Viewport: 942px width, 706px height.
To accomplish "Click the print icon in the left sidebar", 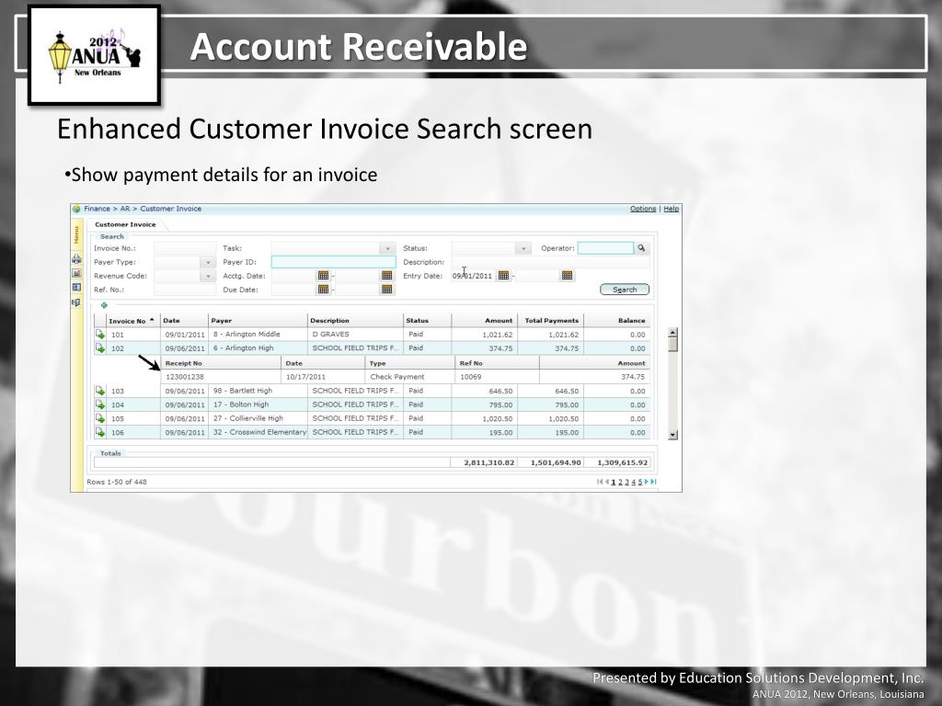I will point(77,259).
